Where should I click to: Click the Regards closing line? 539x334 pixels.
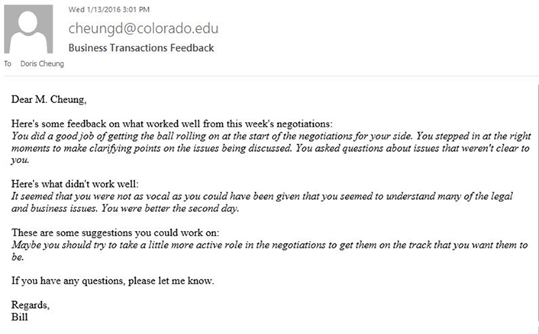(x=31, y=305)
